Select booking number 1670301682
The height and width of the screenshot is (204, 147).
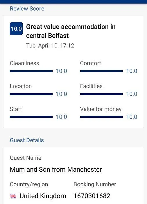point(92,196)
